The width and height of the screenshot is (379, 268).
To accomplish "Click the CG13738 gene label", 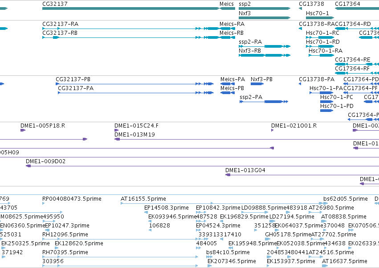I will pos(311,4).
